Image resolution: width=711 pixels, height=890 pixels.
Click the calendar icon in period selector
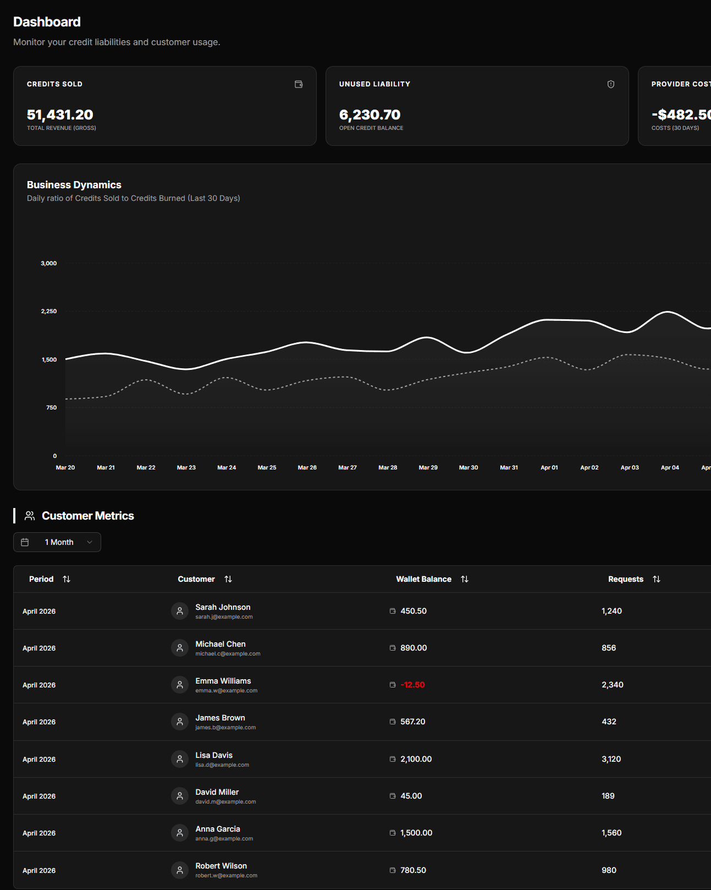(25, 542)
